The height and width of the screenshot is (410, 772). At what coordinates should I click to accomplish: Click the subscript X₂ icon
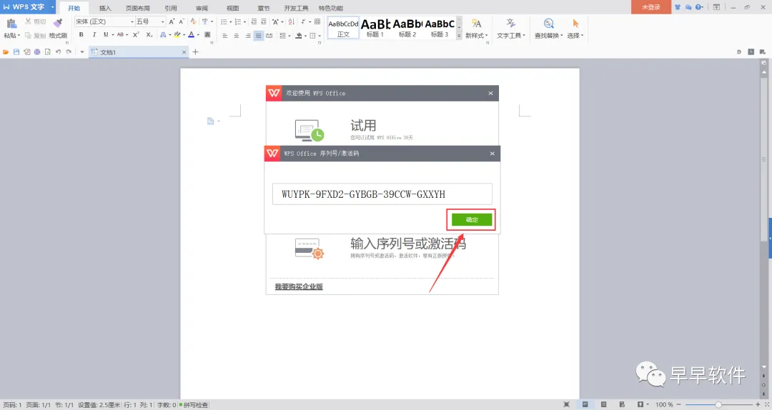point(149,35)
